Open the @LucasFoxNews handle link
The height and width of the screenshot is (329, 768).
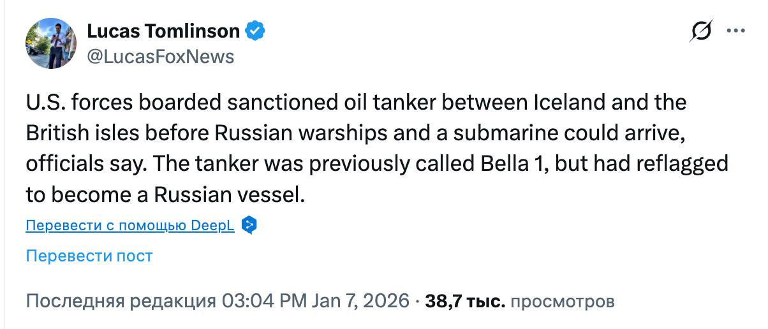[x=160, y=57]
